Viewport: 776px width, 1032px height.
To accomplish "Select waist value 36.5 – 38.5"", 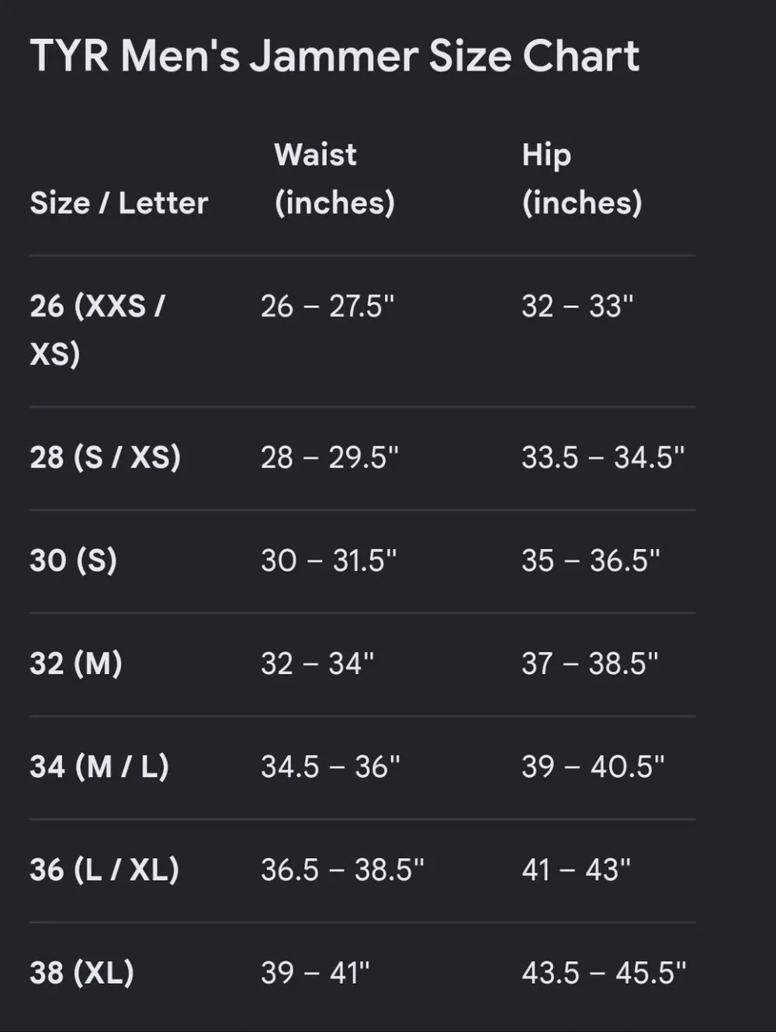I will [x=342, y=870].
